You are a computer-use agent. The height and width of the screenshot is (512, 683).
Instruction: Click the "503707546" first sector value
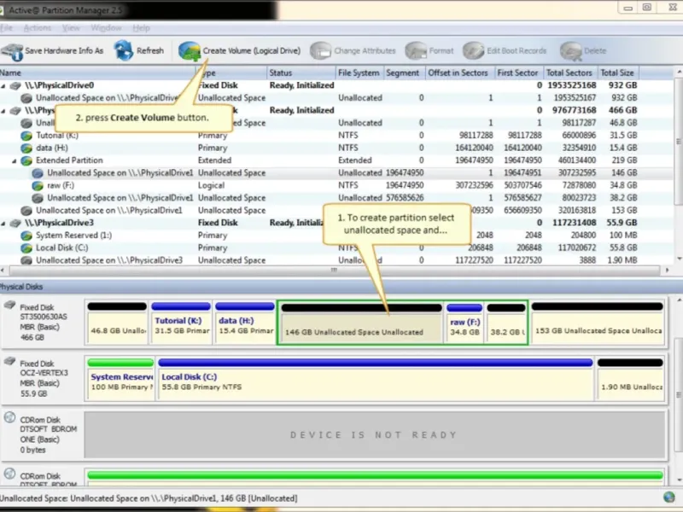pos(522,185)
